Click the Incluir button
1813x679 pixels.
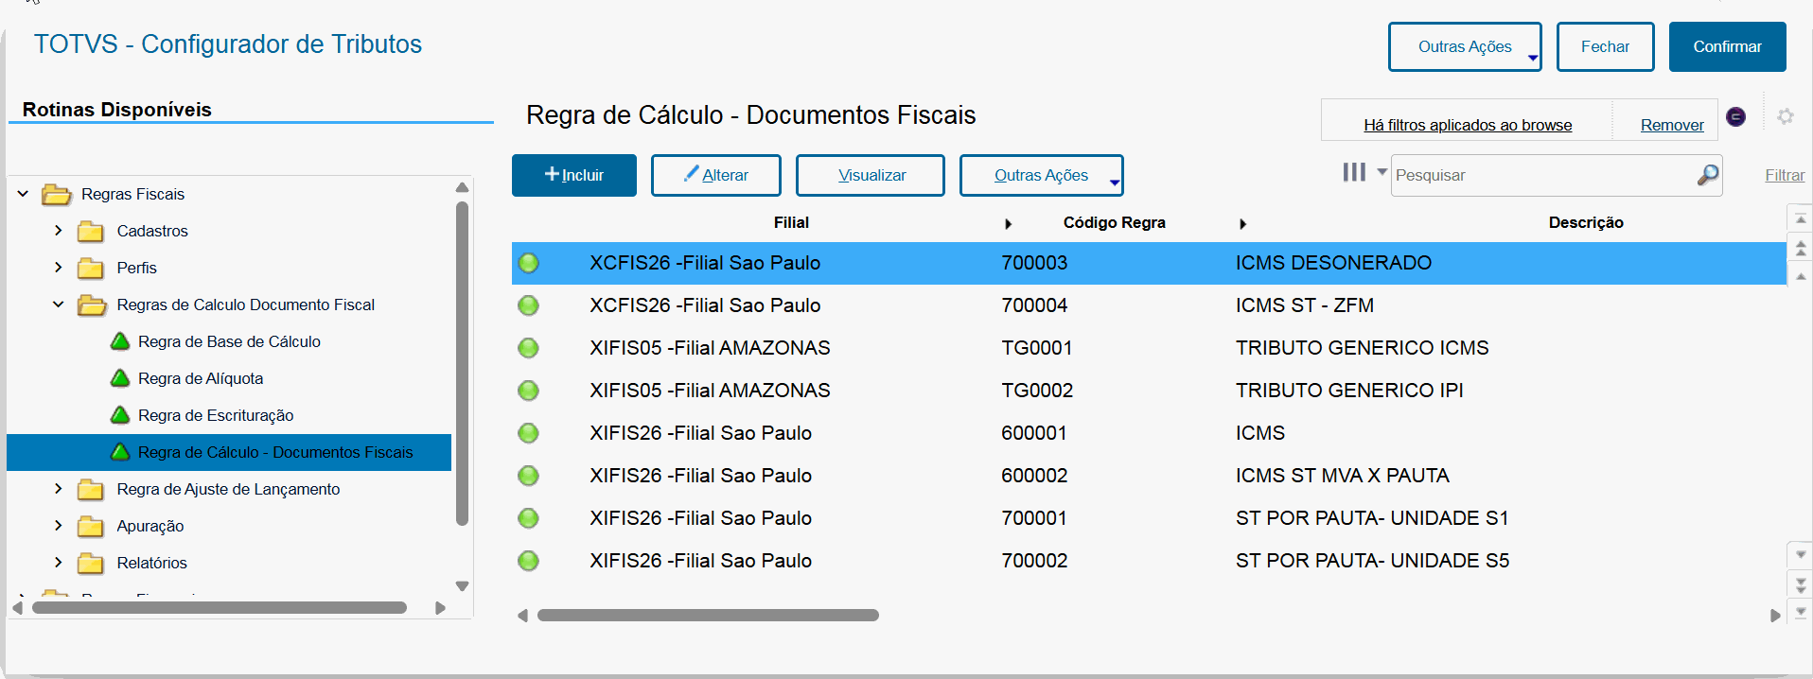tap(573, 175)
